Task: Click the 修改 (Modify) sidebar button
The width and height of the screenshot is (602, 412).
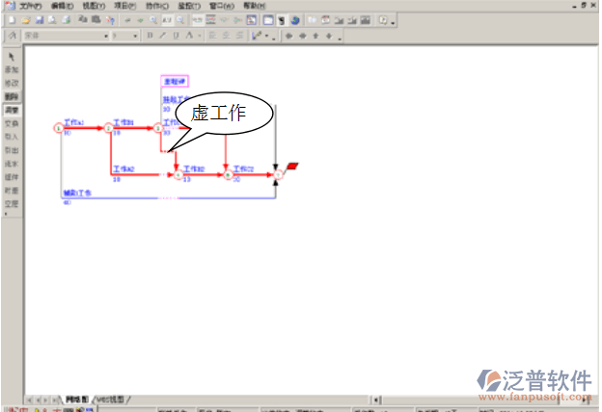Action: pyautogui.click(x=11, y=84)
